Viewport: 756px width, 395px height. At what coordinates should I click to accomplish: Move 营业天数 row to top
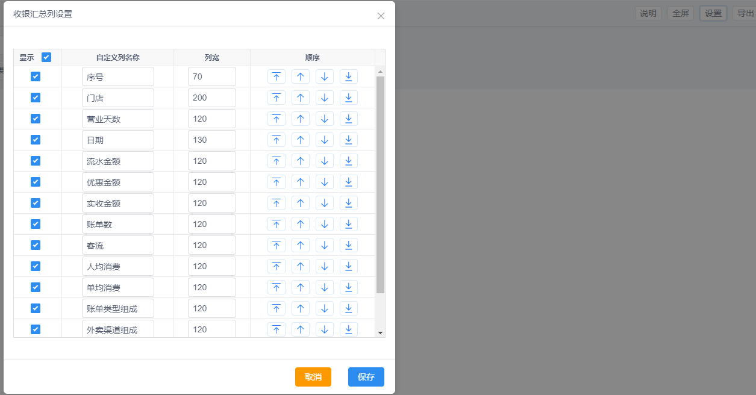(276, 119)
